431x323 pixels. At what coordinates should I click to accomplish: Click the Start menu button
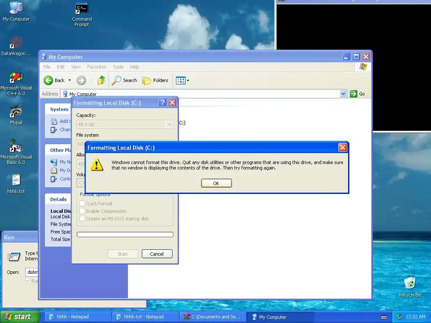[20, 317]
